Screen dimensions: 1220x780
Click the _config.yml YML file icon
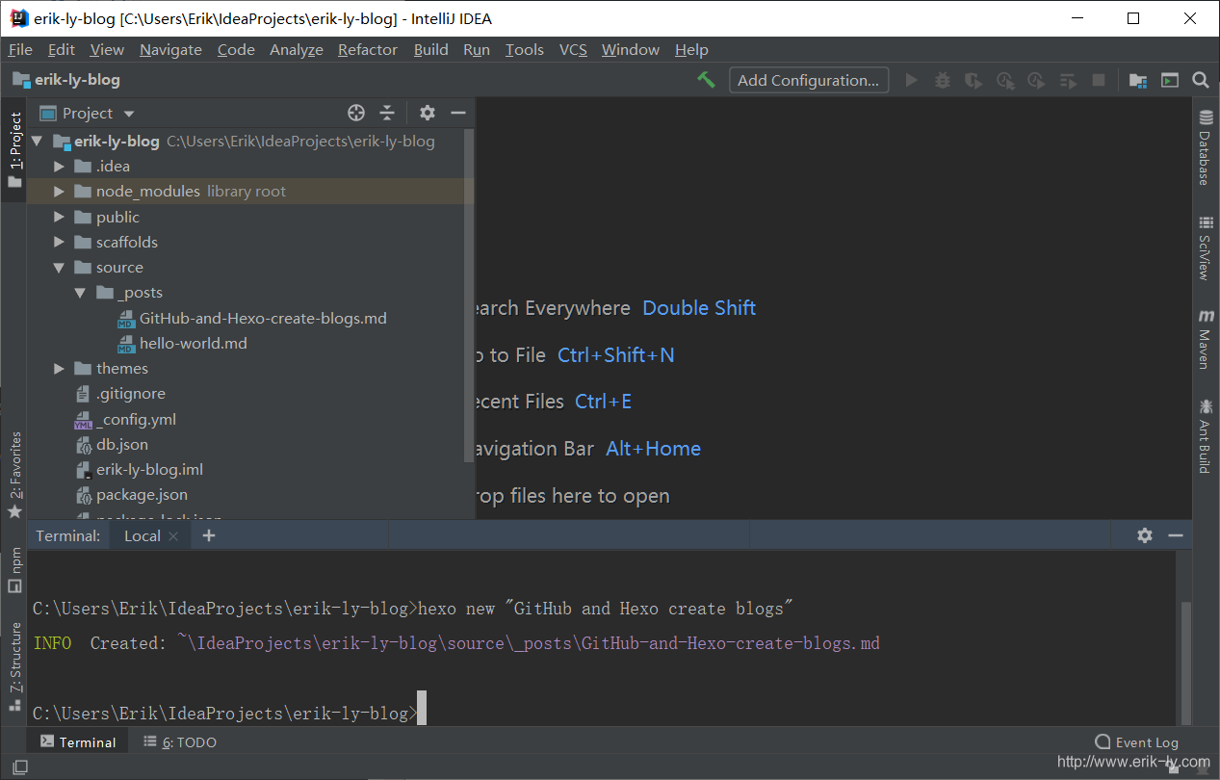[x=84, y=419]
